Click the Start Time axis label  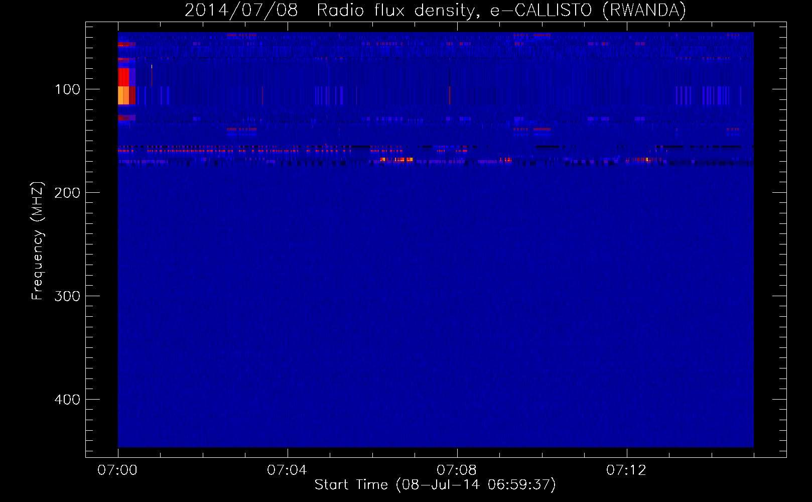click(435, 485)
